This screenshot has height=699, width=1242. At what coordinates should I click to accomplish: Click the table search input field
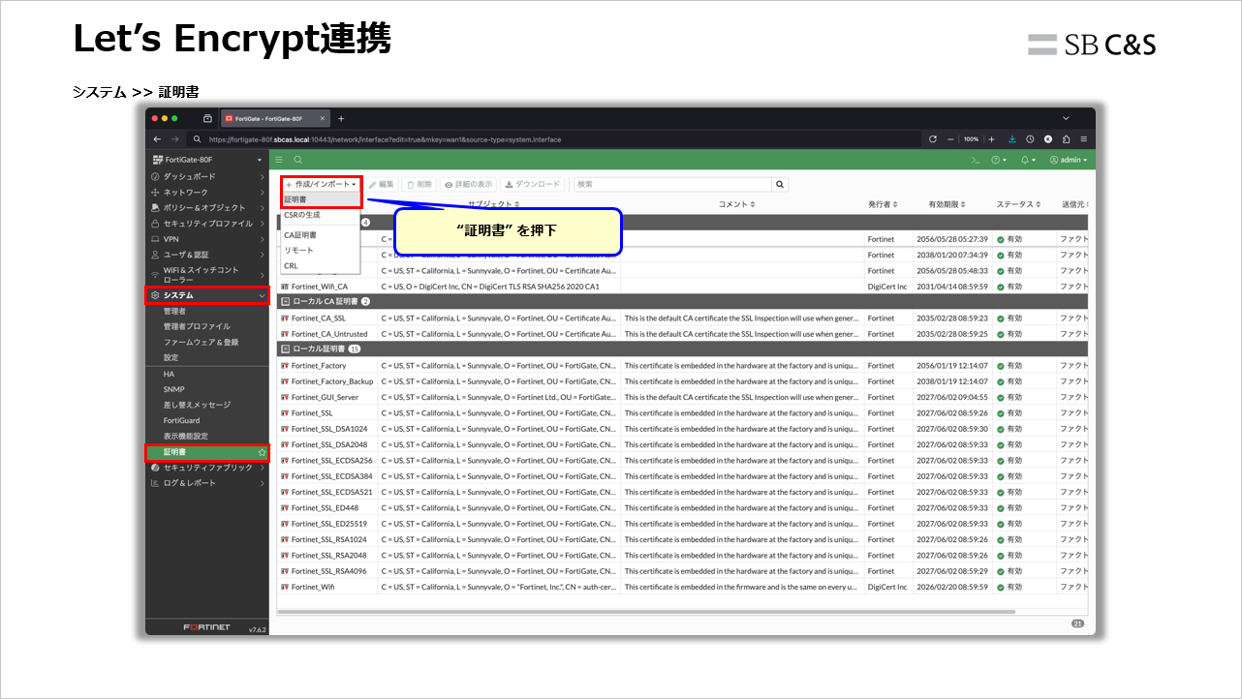(672, 184)
